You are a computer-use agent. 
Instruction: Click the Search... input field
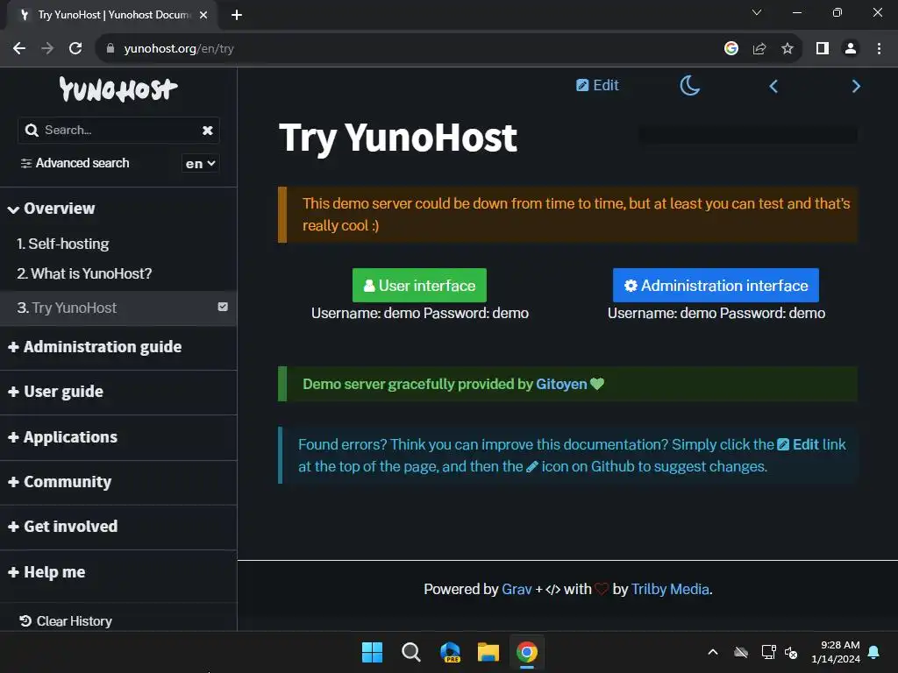point(119,131)
